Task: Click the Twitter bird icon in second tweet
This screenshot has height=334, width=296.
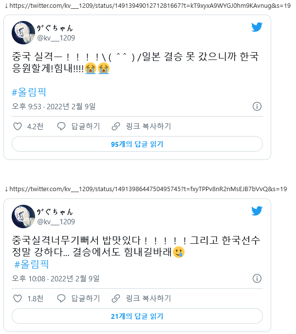Action: (257, 211)
